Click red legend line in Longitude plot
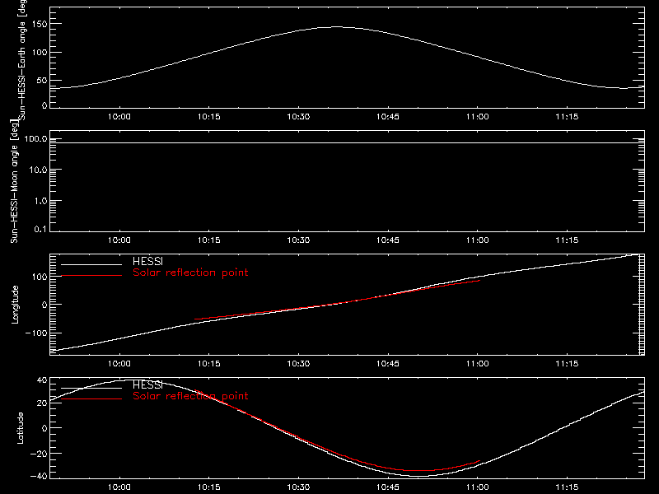The width and height of the screenshot is (659, 494). coord(91,276)
